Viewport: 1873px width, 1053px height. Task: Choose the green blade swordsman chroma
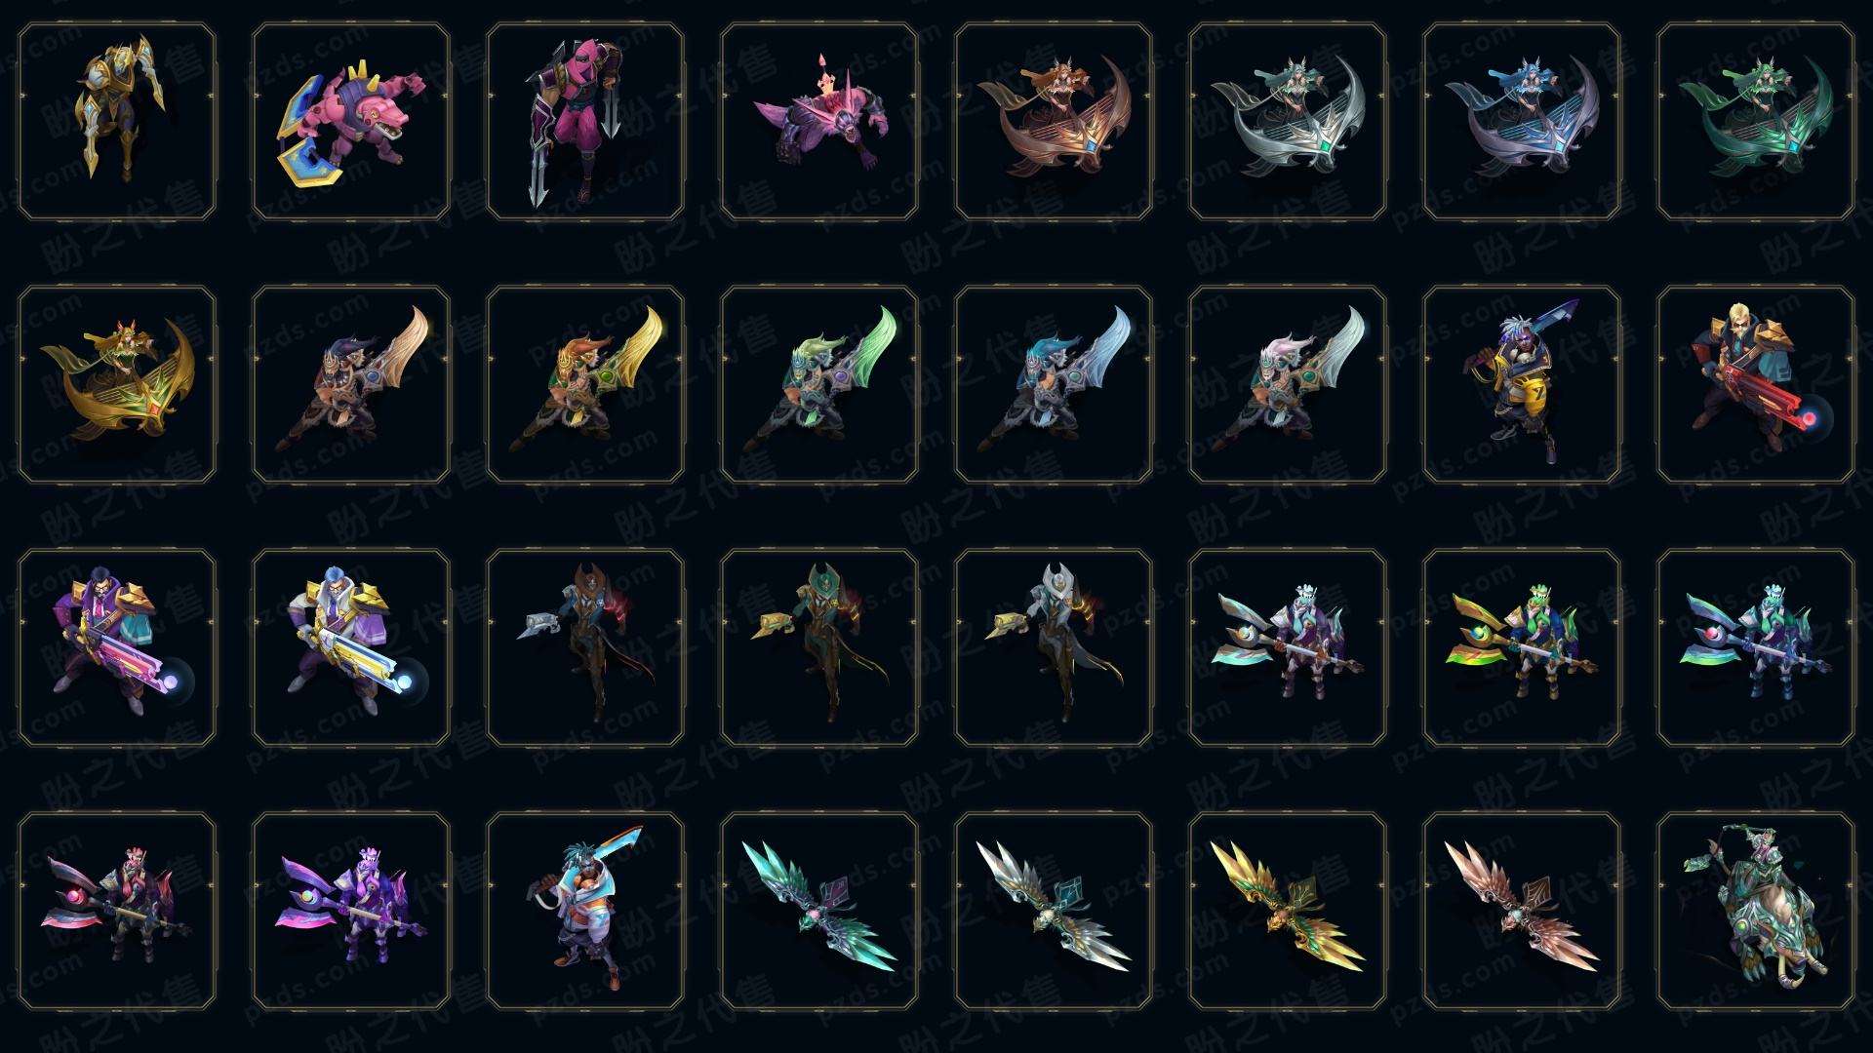click(819, 384)
